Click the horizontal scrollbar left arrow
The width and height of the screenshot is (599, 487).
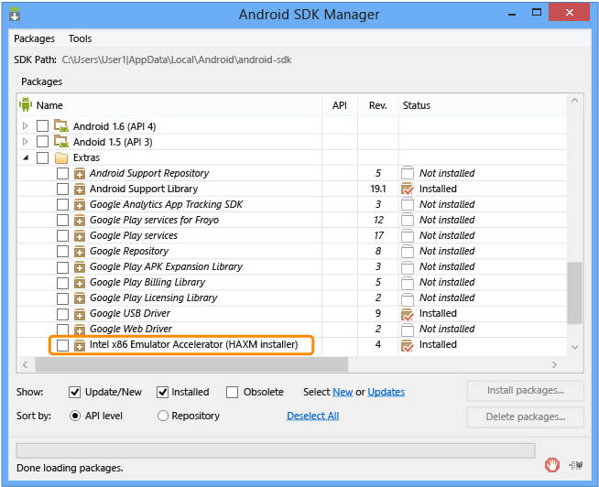tap(26, 364)
